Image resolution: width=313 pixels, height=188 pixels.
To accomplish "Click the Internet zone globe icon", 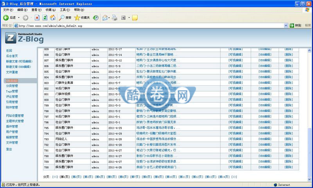I will tap(275, 185).
